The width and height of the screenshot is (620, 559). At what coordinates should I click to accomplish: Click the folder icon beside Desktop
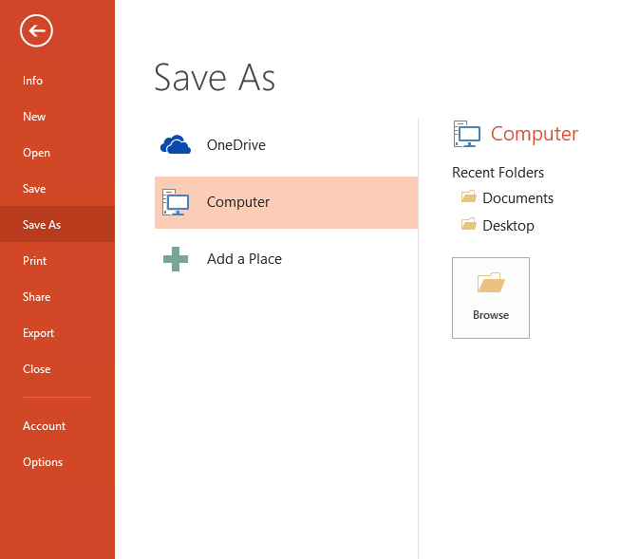[x=468, y=225]
